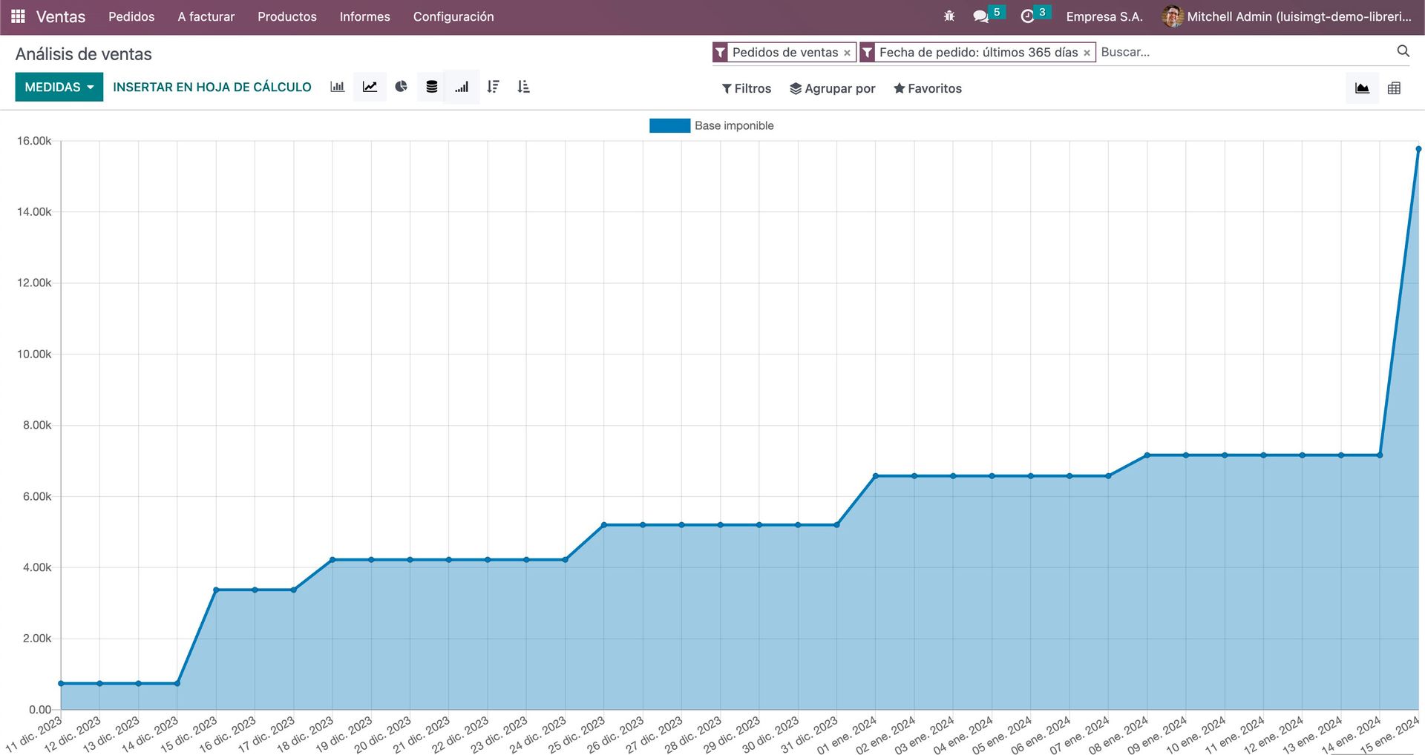Screen dimensions: 1425x755
Task: Switch to pivot table view
Action: pyautogui.click(x=1394, y=88)
